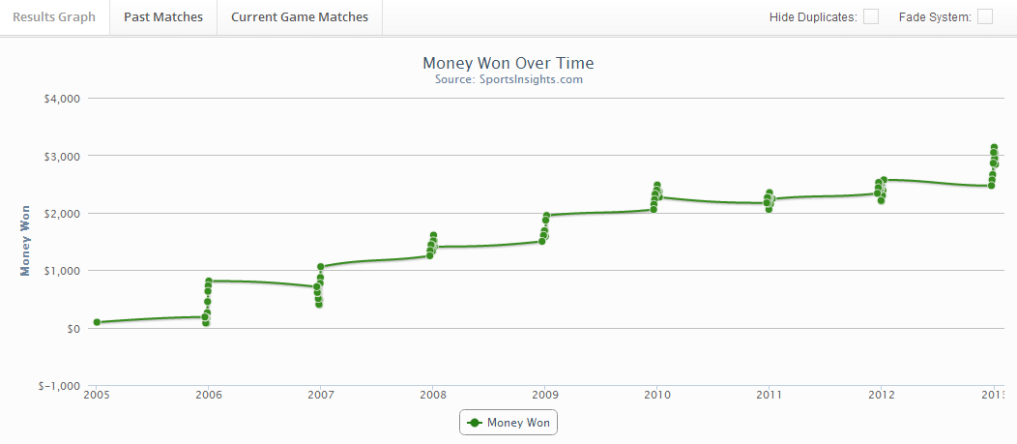Screen dimensions: 1017x444
Task: Click the green marker icon in the legend
Action: (475, 423)
